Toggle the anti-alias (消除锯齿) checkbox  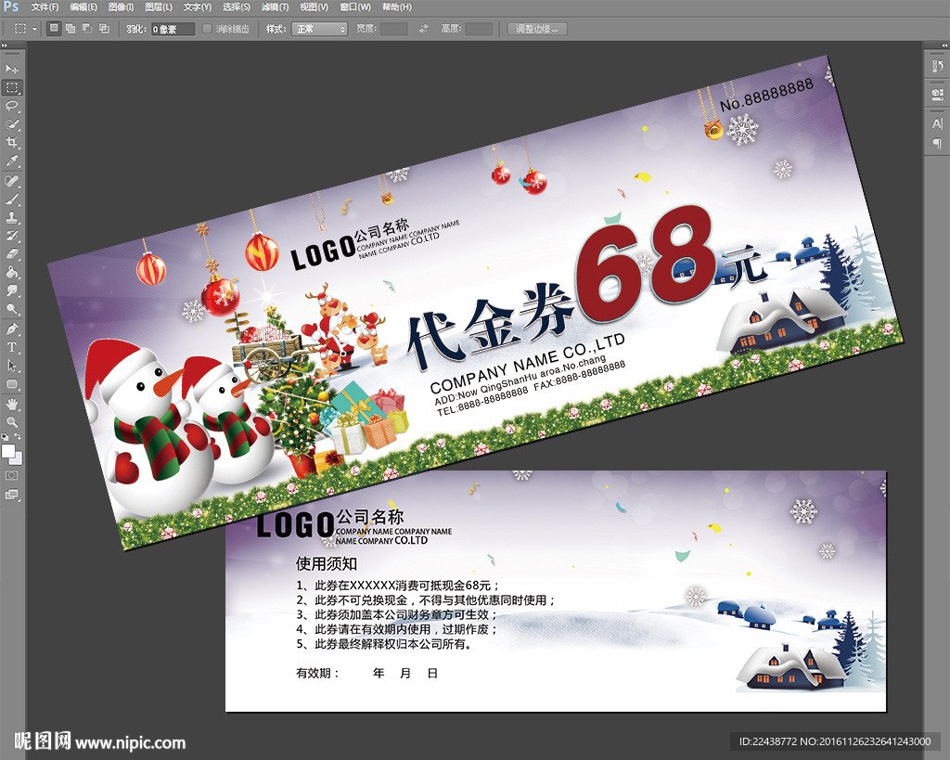click(207, 29)
